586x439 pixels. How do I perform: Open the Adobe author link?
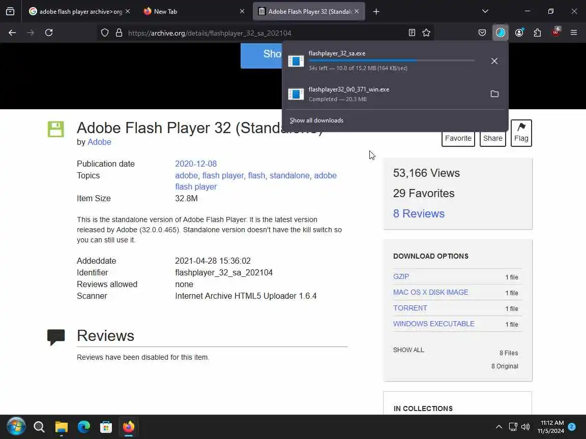coord(99,142)
